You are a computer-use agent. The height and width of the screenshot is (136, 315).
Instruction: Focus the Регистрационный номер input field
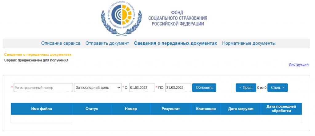click(42, 87)
